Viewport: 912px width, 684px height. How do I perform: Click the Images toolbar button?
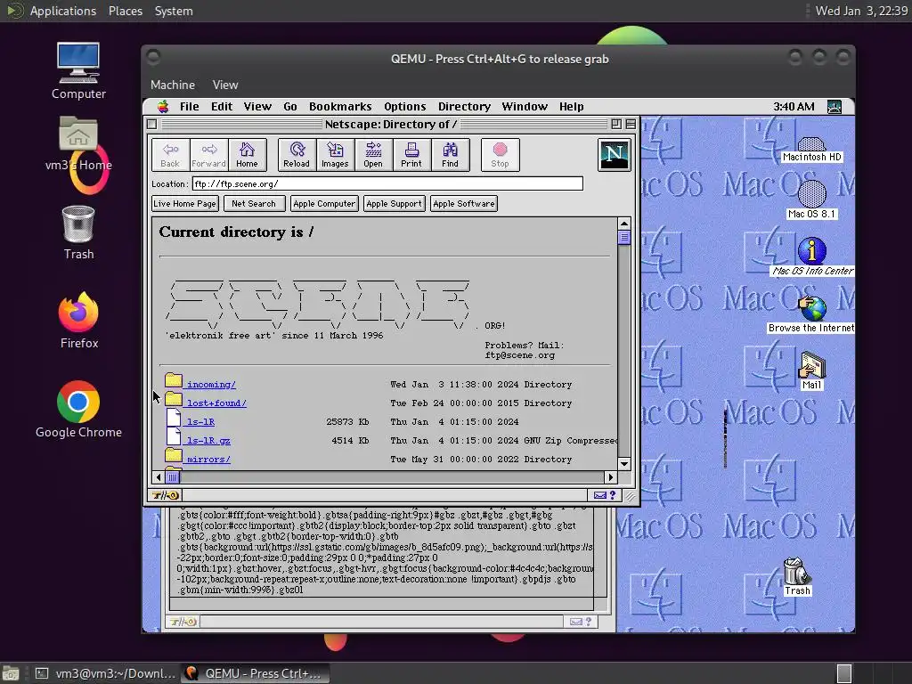click(x=335, y=155)
